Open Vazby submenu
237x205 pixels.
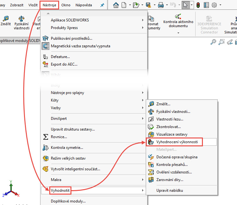(x=94, y=108)
